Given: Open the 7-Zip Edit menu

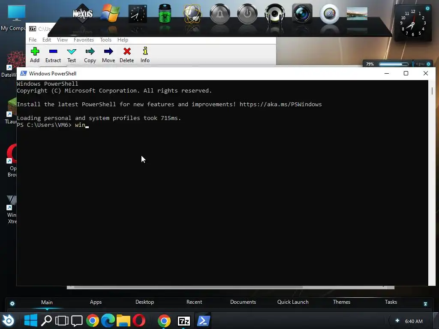Looking at the screenshot, I should point(46,40).
